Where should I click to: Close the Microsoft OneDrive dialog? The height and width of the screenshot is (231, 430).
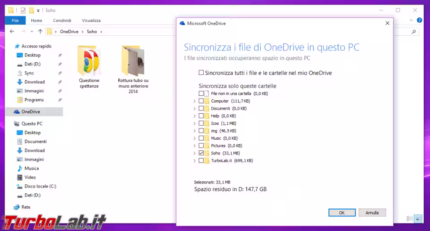pos(387,23)
